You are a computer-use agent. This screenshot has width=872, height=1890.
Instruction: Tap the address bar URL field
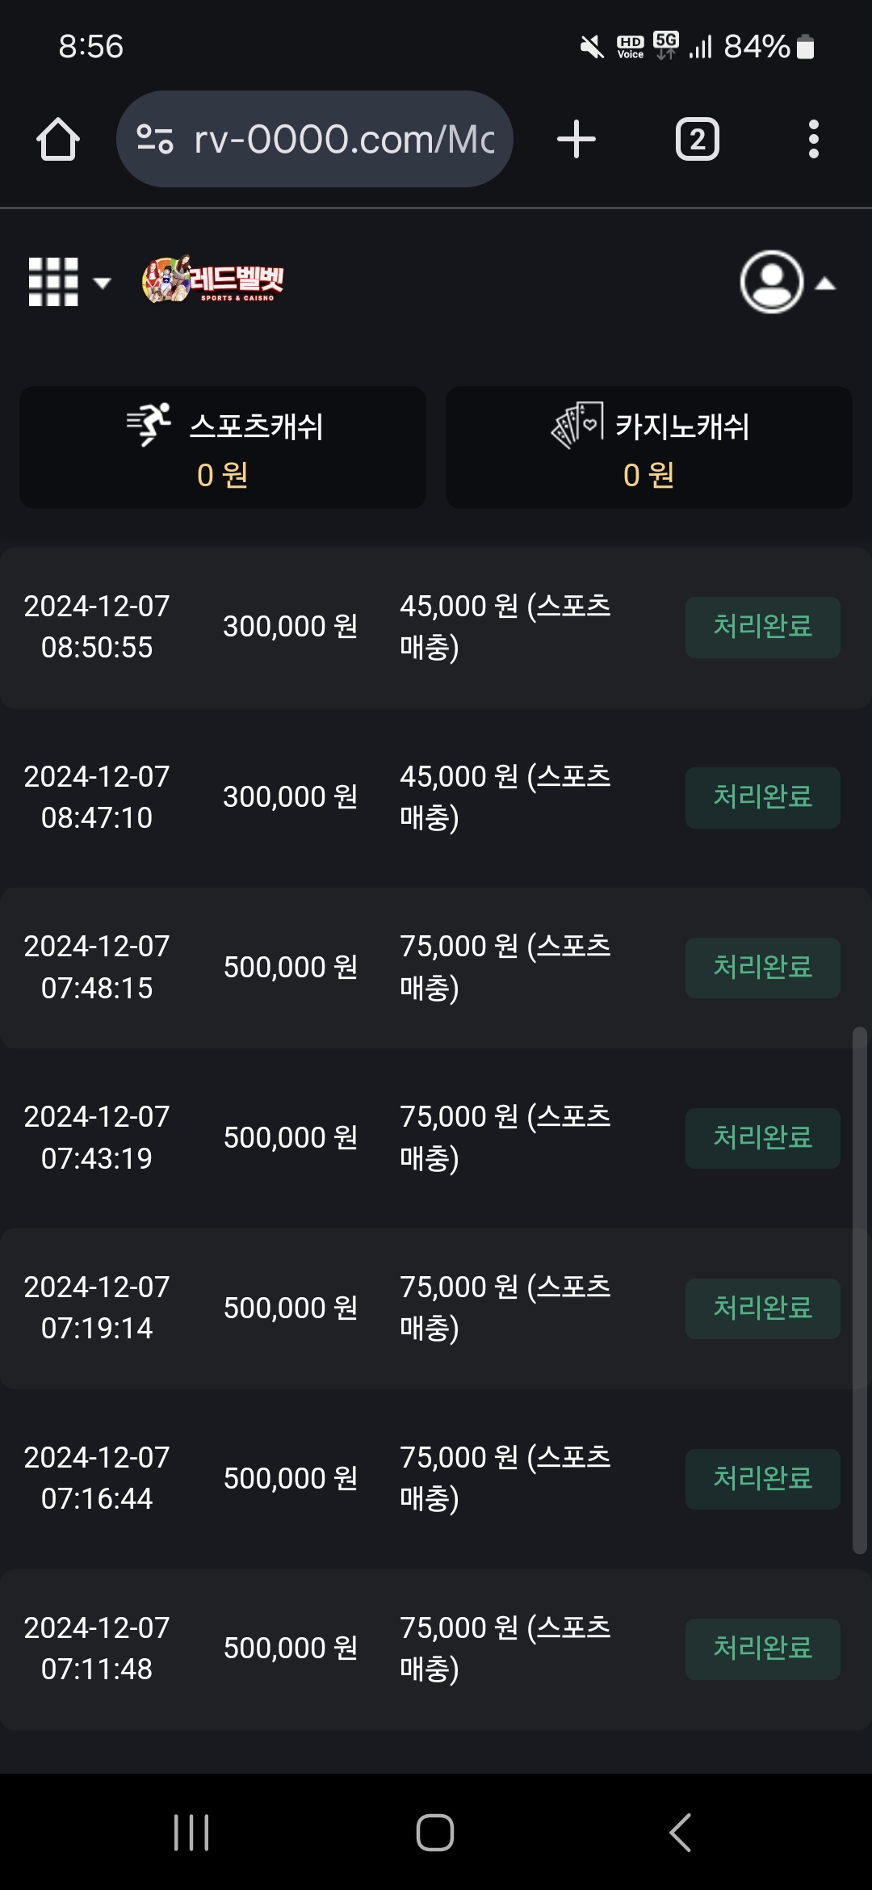click(x=343, y=140)
